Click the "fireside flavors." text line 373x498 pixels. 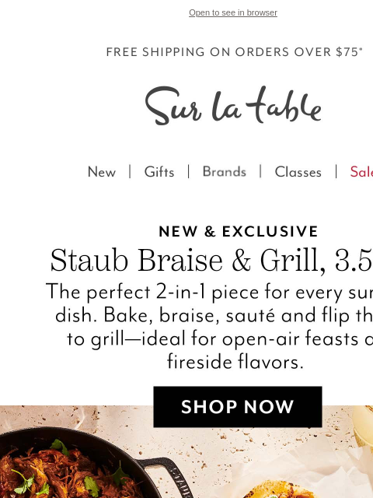235,362
